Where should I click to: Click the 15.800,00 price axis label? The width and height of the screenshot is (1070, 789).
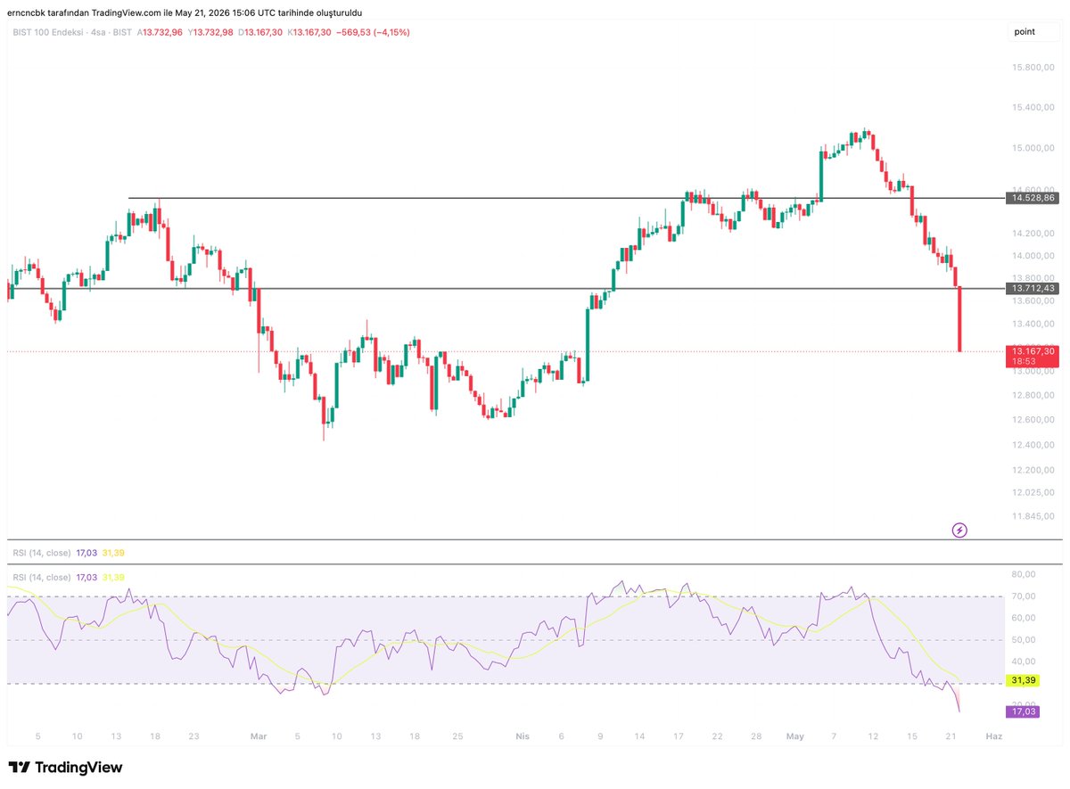tap(1033, 68)
